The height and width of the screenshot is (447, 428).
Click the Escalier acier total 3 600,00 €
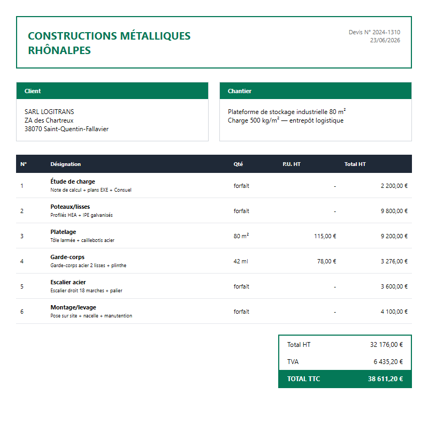point(394,286)
